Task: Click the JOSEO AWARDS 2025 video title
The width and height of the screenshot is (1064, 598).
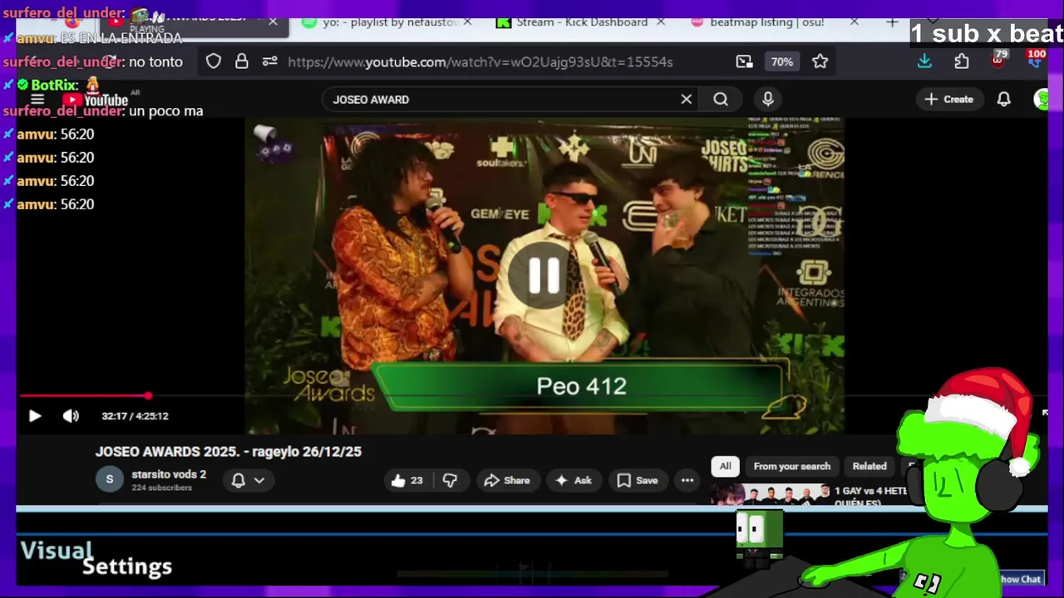Action: [x=229, y=452]
